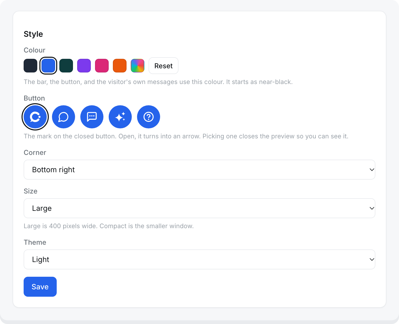Open the Size dropdown showing Large

click(199, 208)
